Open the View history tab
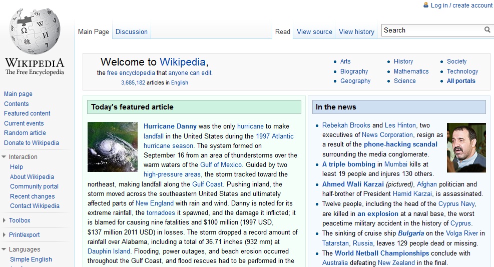 click(357, 32)
